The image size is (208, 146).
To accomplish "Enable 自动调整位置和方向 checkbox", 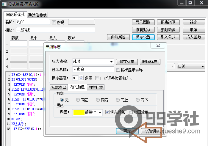I will (97, 78).
